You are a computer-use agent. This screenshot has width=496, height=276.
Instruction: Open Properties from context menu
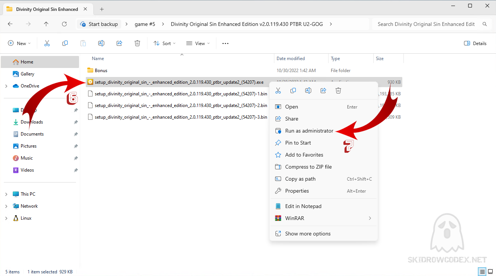[x=324, y=191]
